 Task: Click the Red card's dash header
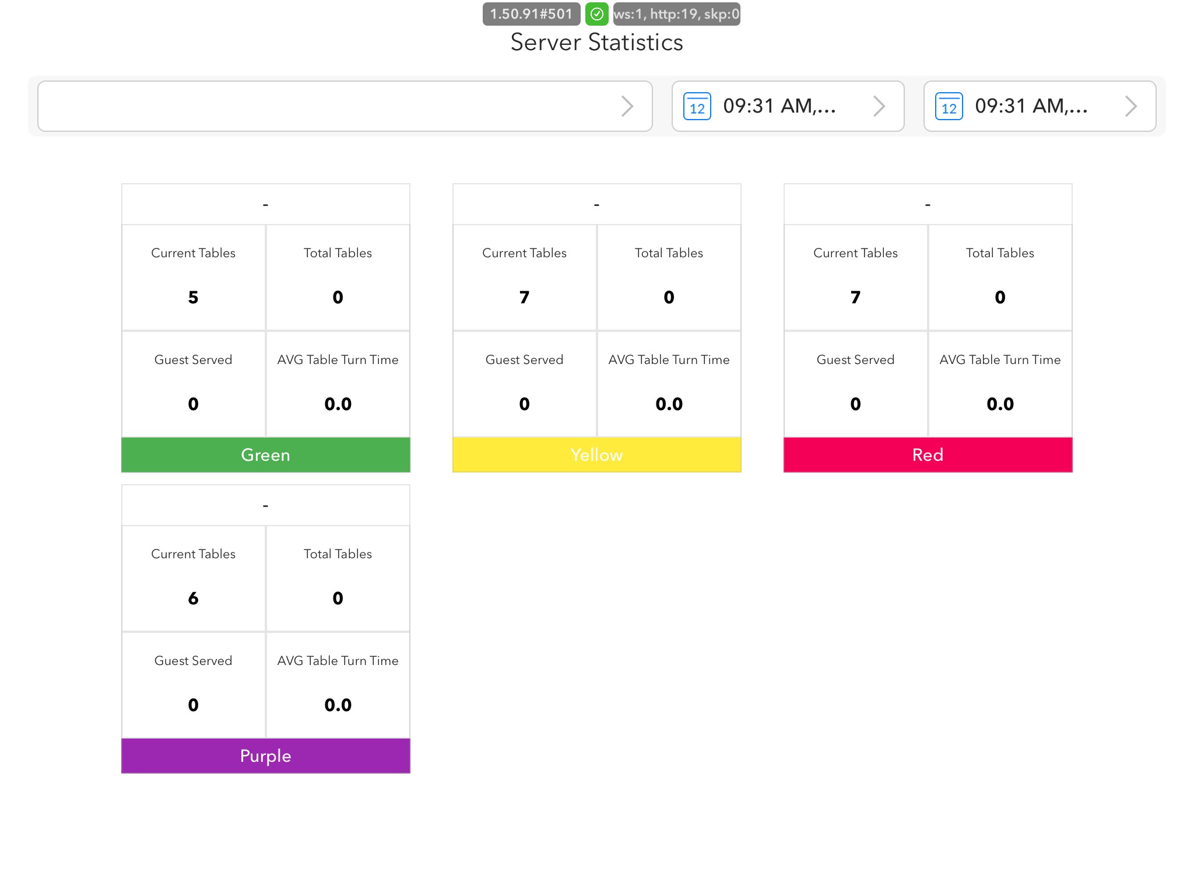pos(928,204)
